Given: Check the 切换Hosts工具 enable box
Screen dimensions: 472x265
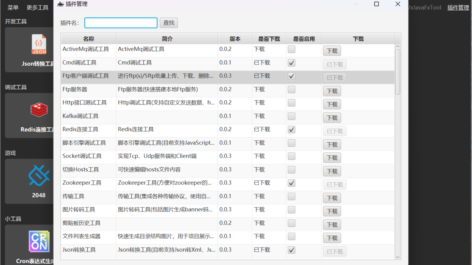Looking at the screenshot, I should click(291, 170).
